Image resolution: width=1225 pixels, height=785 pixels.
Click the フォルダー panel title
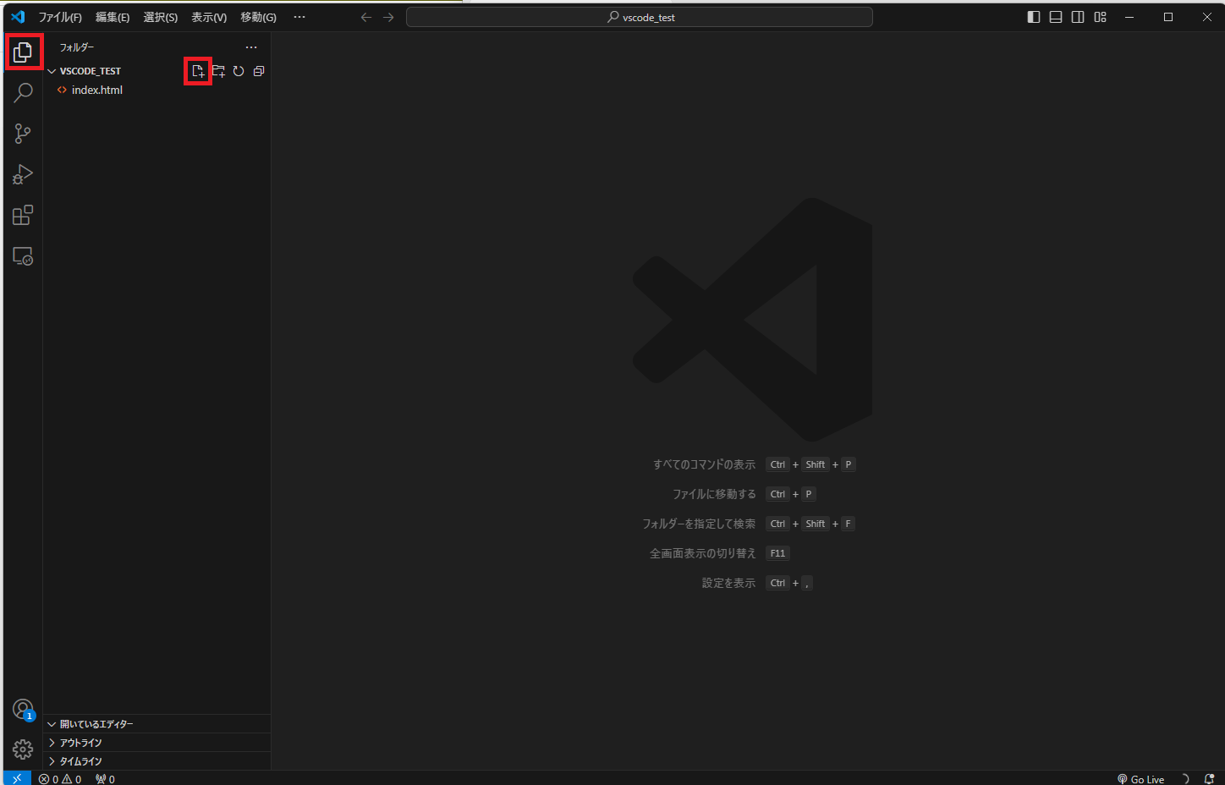77,47
